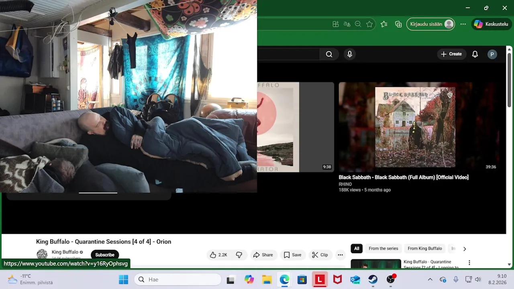This screenshot has width=514, height=289.
Task: Open options menu for Quarantine Sessions 2 of 4
Action: (x=469, y=263)
